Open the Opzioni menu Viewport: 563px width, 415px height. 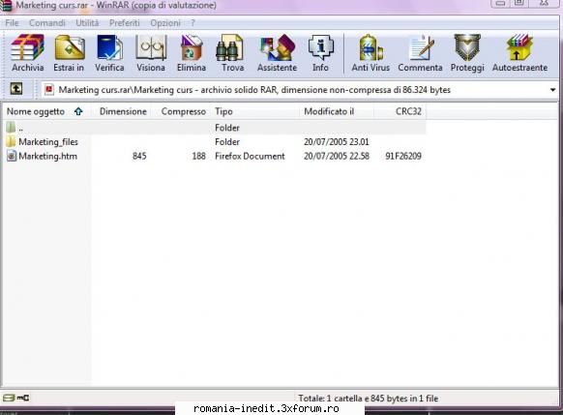(165, 23)
